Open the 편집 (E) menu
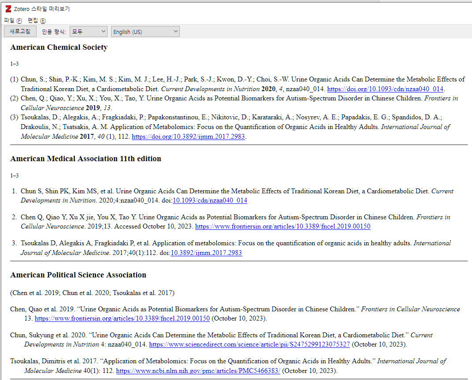 click(x=37, y=20)
